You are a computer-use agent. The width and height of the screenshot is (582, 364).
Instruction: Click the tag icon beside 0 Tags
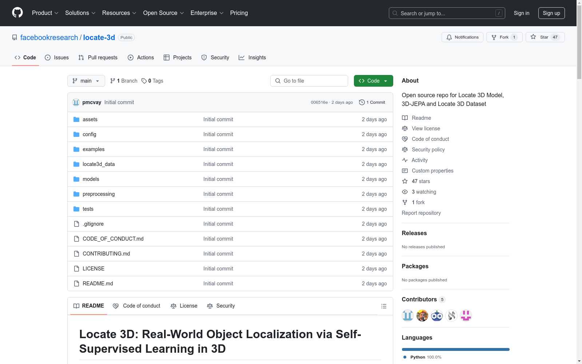pos(144,81)
